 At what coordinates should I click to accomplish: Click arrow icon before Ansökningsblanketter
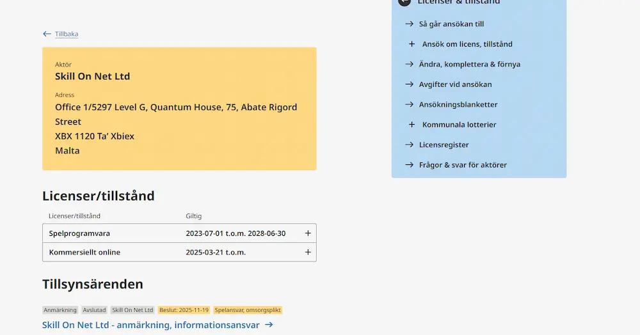(410, 104)
